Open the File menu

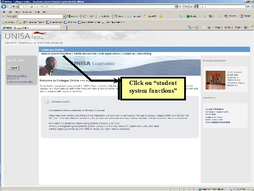point(4,12)
